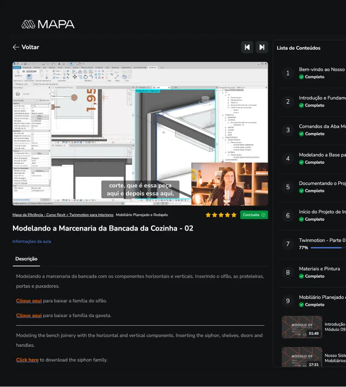
Task: Toggle the green Concluída button
Action: (254, 215)
